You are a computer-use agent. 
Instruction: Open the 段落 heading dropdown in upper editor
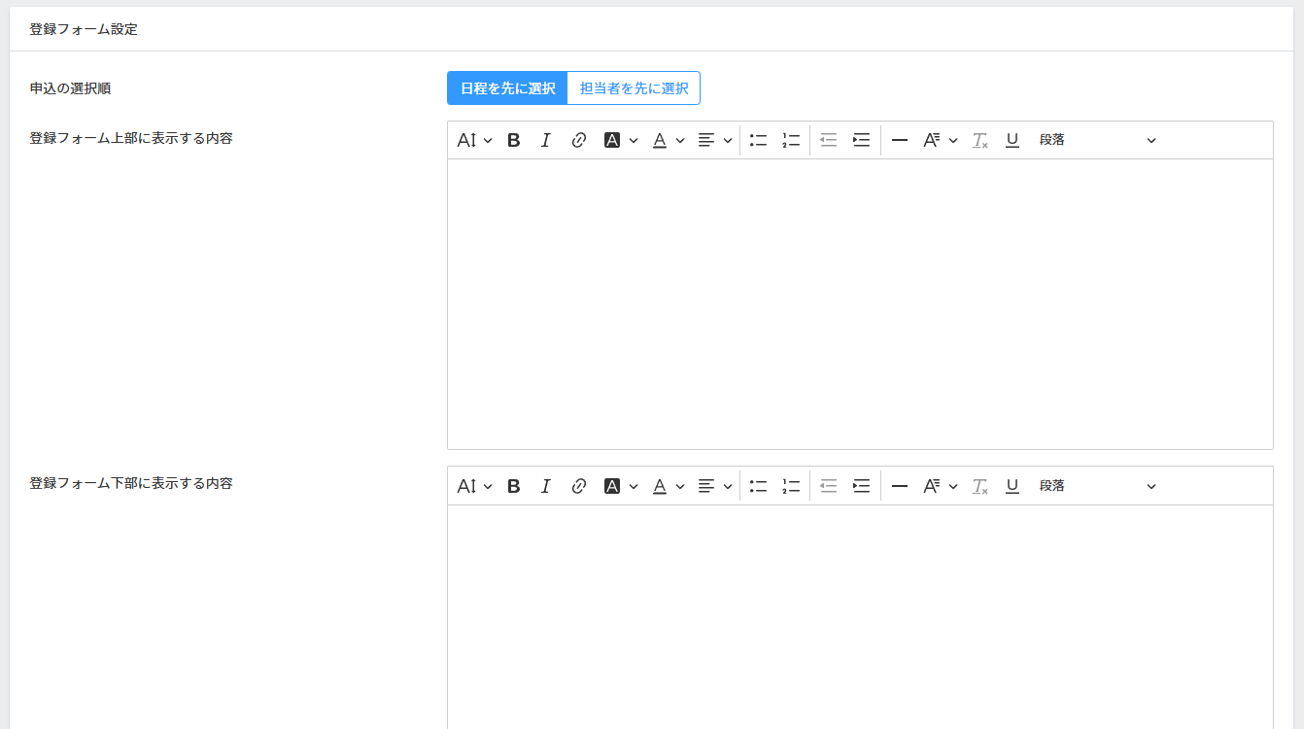[x=1097, y=140]
